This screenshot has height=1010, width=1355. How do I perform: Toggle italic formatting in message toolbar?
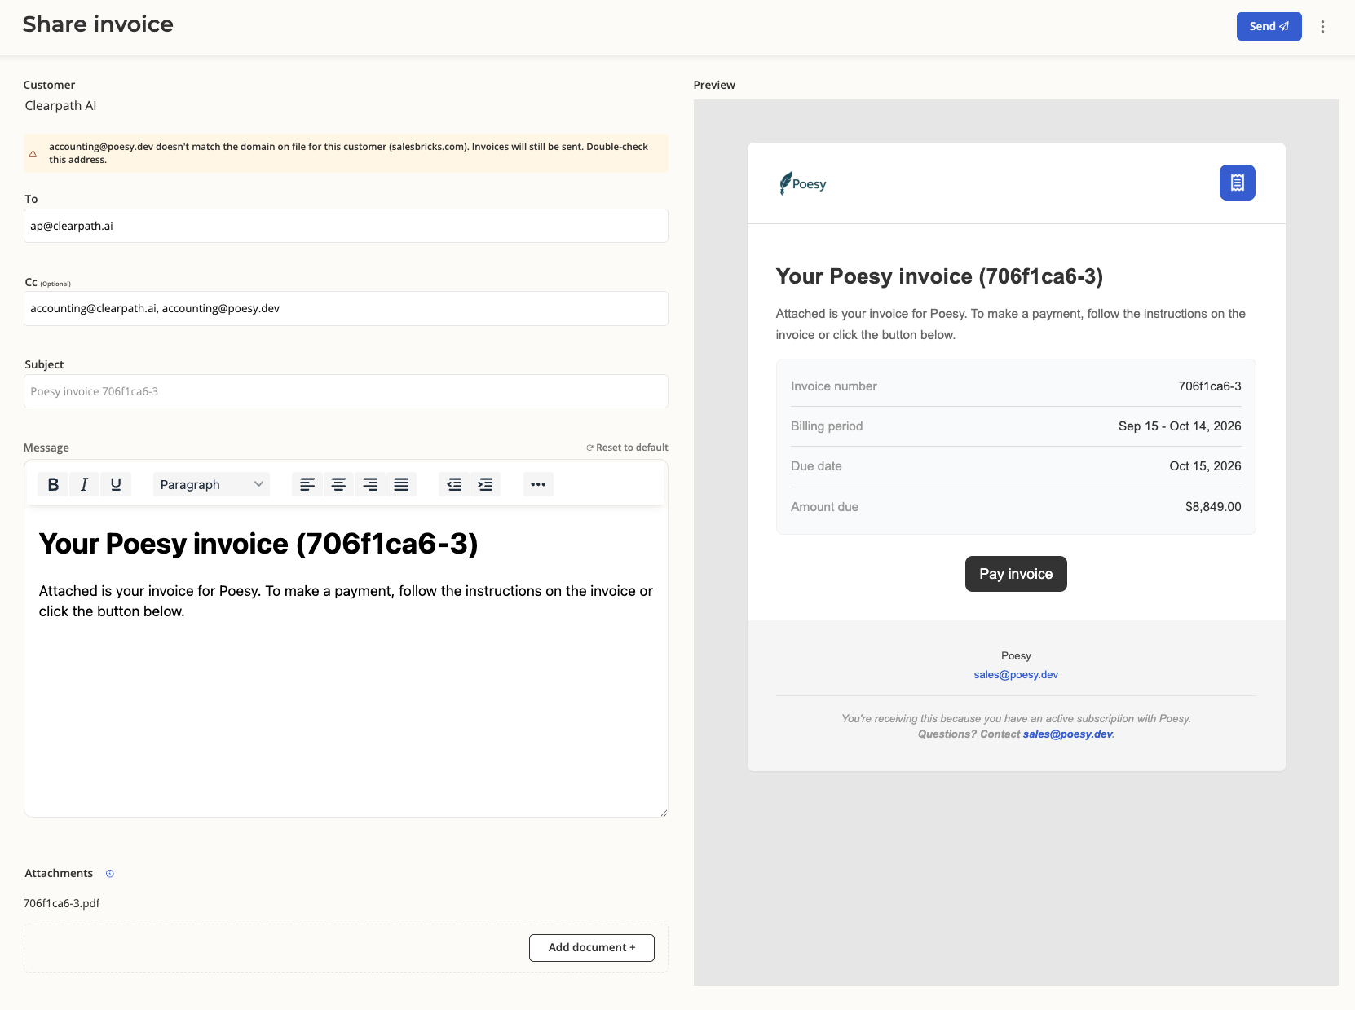tap(84, 484)
